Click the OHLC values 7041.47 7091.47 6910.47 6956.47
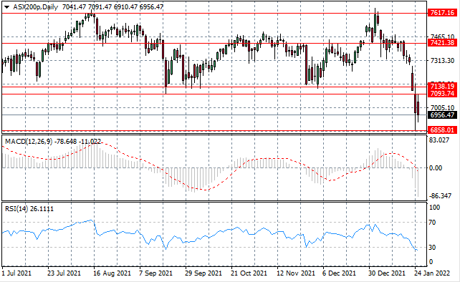 (112, 7)
